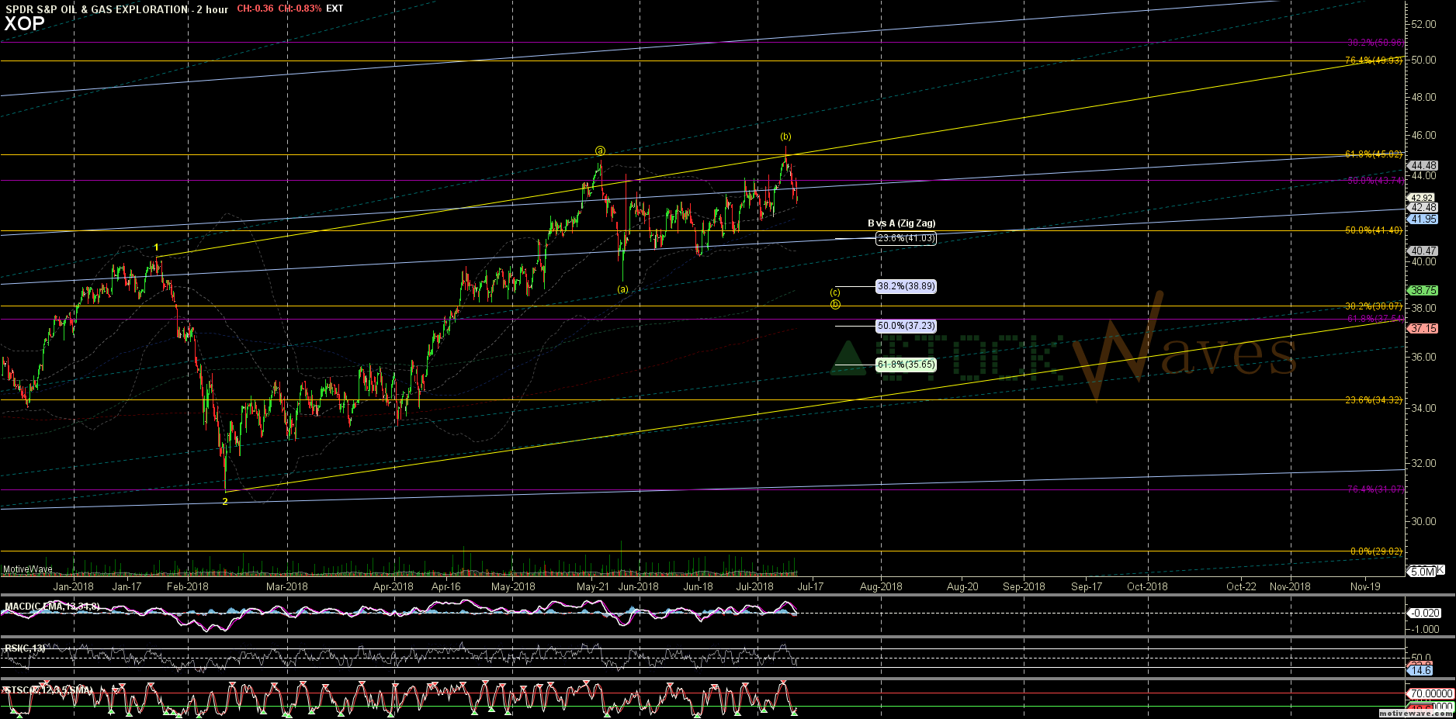
Task: Click the B vs A (Zig Zag) label
Action: [x=901, y=223]
